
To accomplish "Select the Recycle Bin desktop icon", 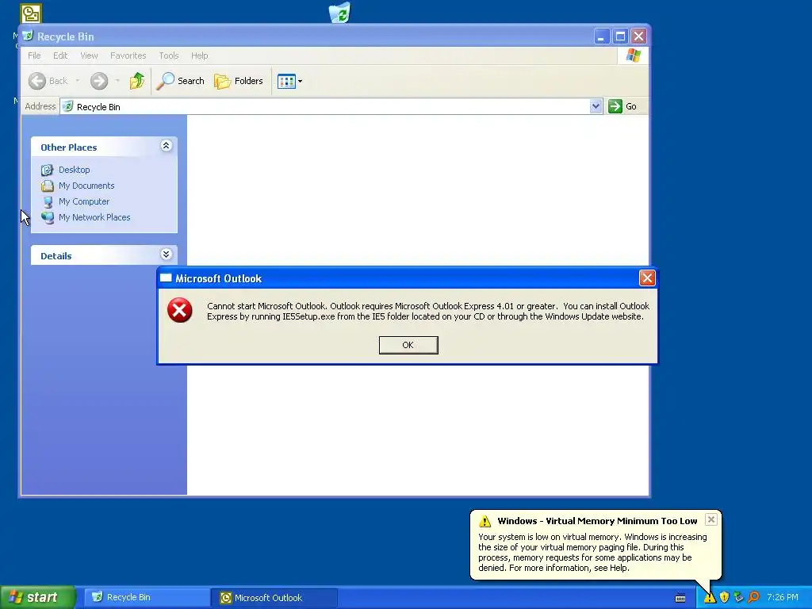I will [339, 13].
